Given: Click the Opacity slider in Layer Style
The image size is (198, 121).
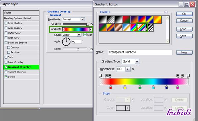Looking at the screenshot, I should pyautogui.click(x=75, y=24).
